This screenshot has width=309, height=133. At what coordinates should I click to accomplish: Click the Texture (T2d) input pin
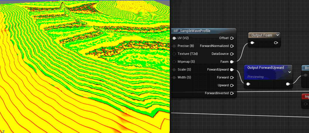click(174, 54)
